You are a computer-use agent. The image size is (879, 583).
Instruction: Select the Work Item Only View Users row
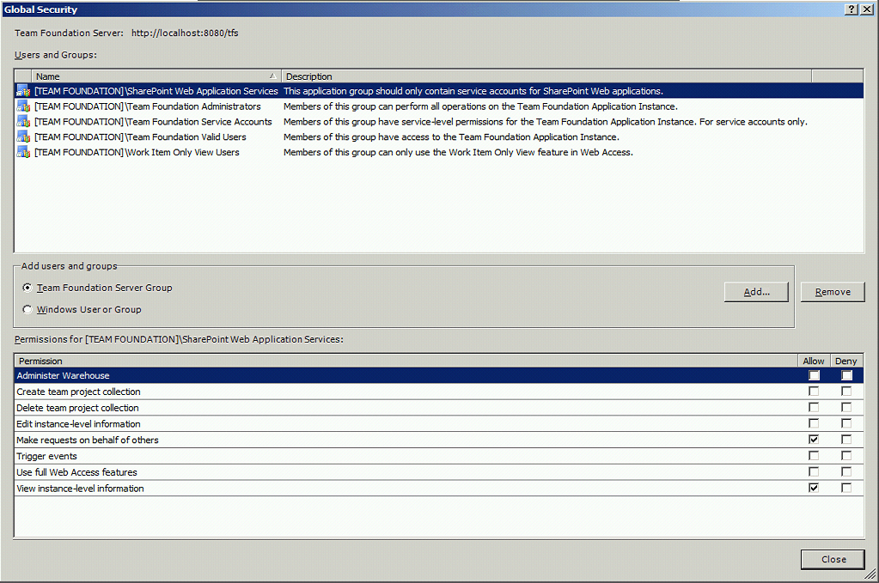coord(439,152)
